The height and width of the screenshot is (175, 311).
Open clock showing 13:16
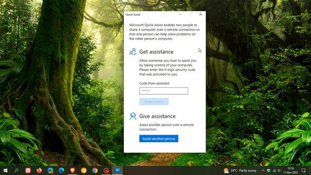tap(291, 171)
